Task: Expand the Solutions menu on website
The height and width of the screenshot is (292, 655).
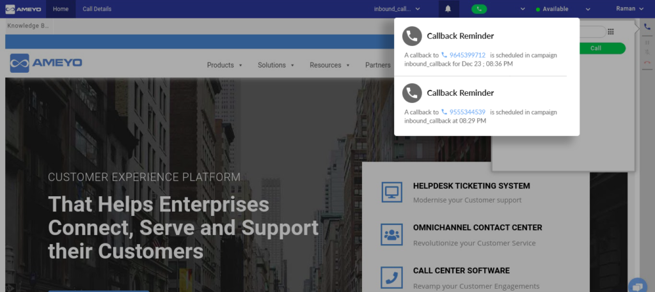Action: coord(276,65)
